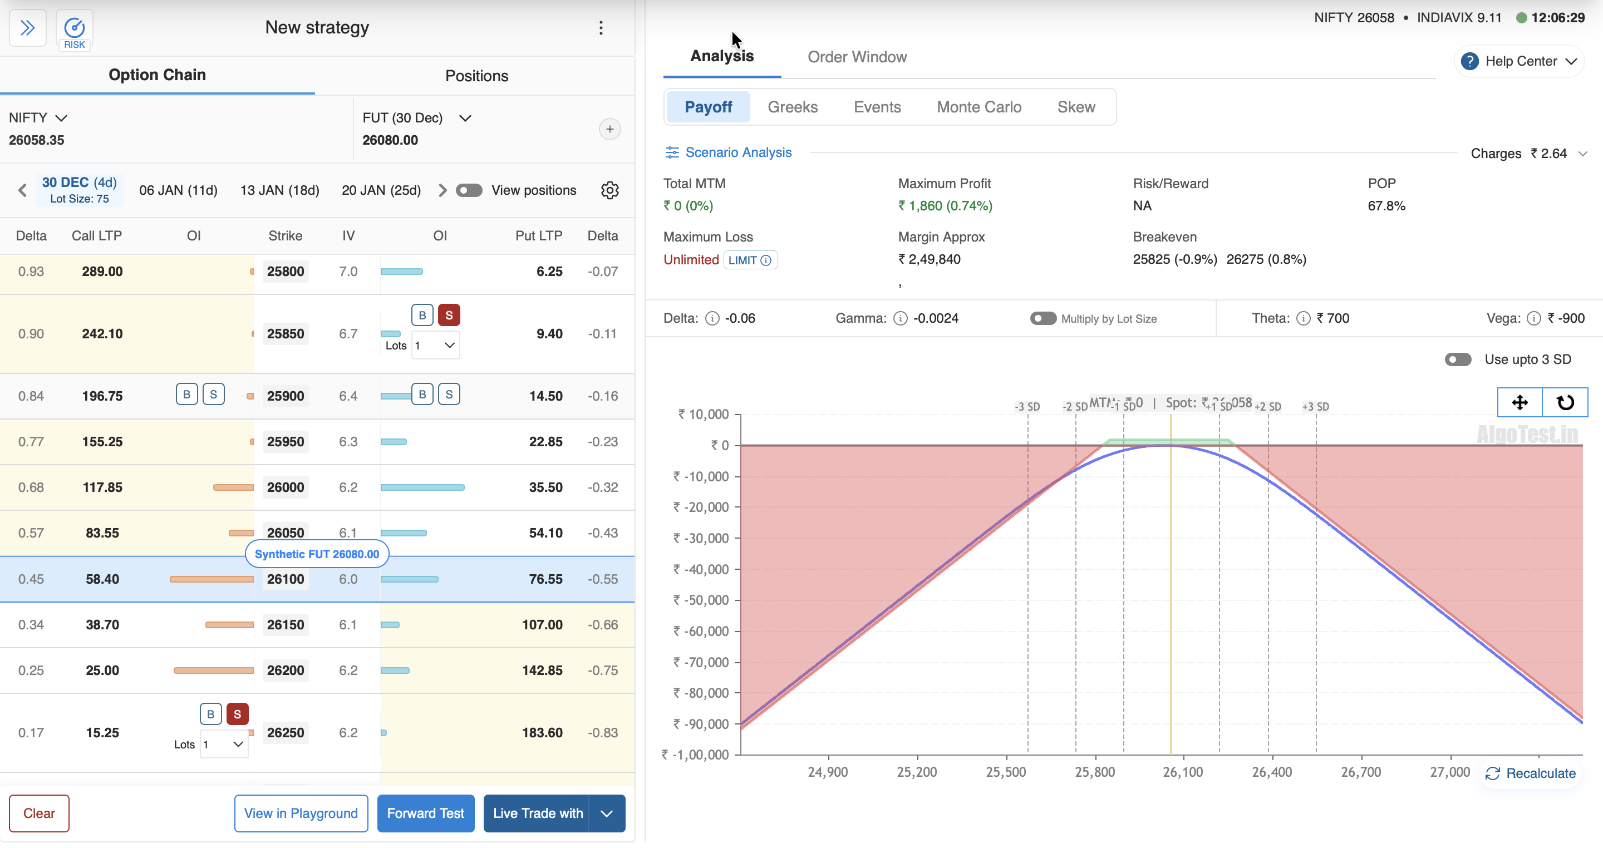Switch to the Greeks tab
The height and width of the screenshot is (848, 1603).
792,107
